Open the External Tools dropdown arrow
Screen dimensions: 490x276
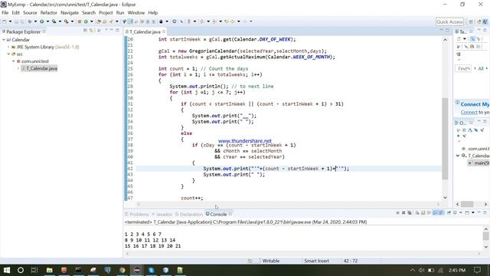click(72, 21)
